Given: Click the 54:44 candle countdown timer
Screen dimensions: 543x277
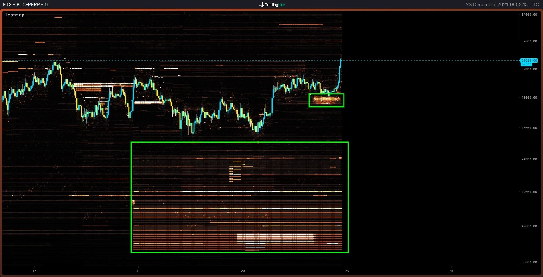Looking at the screenshot, I should 527,64.
